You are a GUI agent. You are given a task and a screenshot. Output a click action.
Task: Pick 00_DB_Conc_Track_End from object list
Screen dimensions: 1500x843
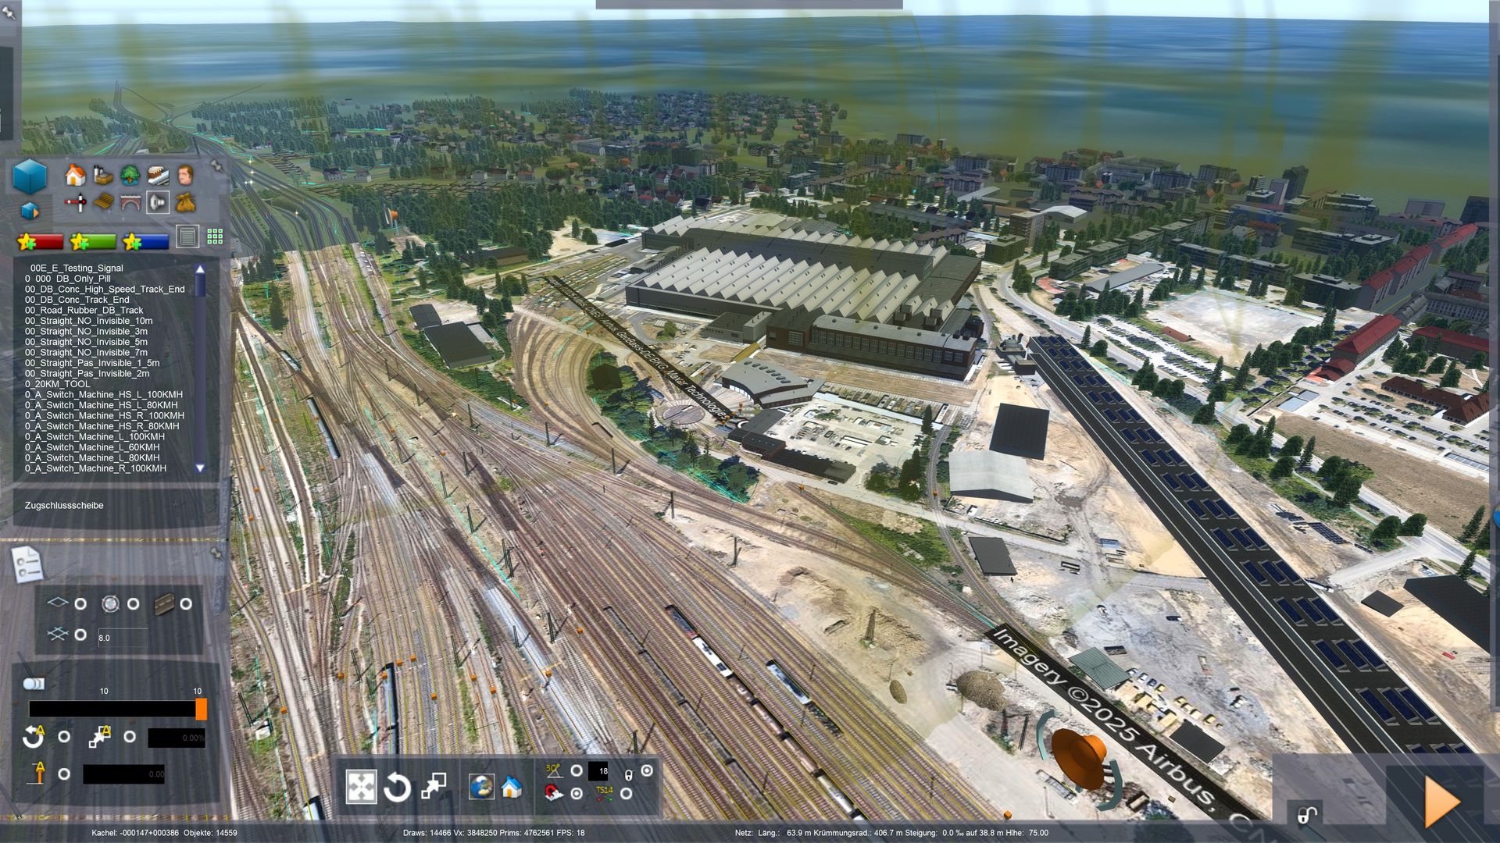click(x=77, y=300)
